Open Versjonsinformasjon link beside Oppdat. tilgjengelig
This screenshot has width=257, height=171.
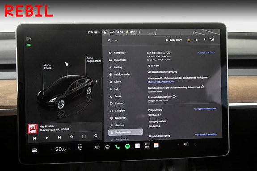point(206,134)
